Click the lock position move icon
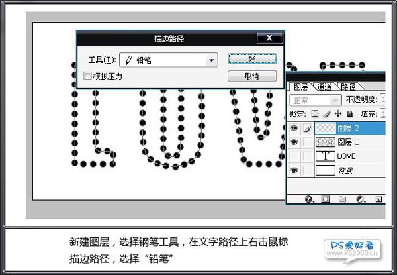 tap(337, 114)
